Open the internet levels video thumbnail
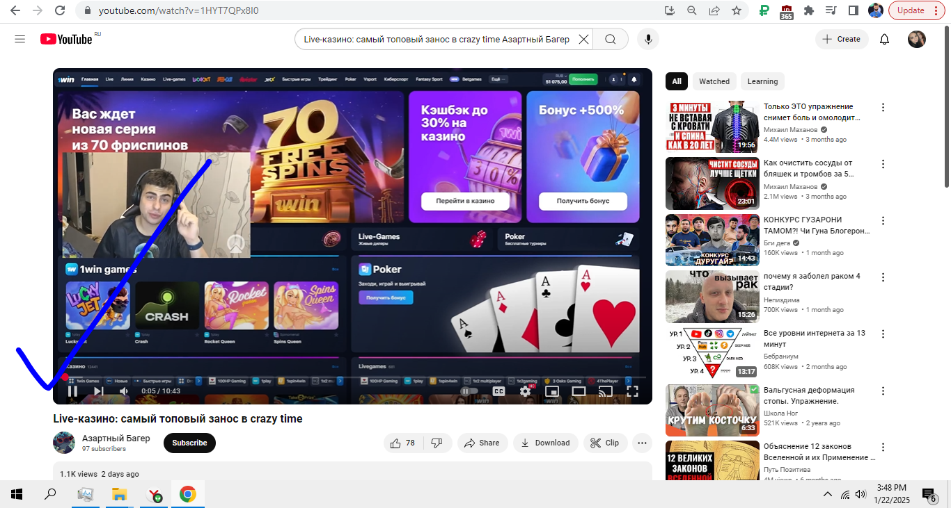The height and width of the screenshot is (508, 951). coord(712,354)
